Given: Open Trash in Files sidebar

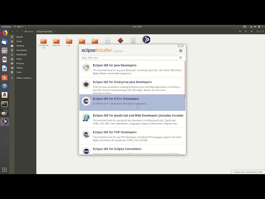Looking at the screenshot, I should (19, 72).
